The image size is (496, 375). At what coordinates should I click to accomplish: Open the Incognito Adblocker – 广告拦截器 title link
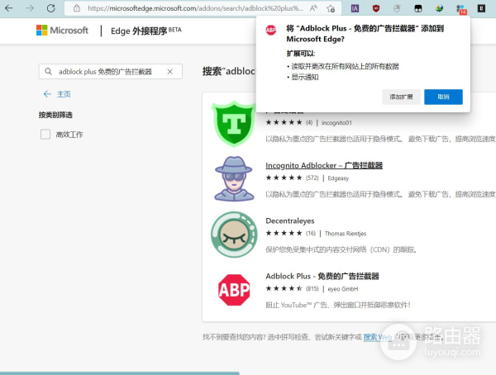pos(324,165)
